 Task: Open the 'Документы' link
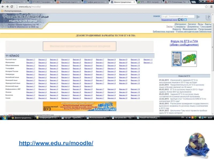click(x=193, y=26)
